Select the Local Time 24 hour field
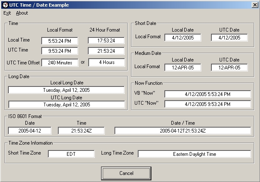Viewport: 260px width, 182px height. coord(106,40)
